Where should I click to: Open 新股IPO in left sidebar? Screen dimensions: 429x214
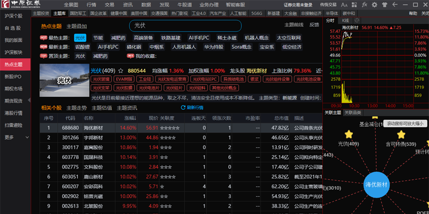[x=12, y=77]
